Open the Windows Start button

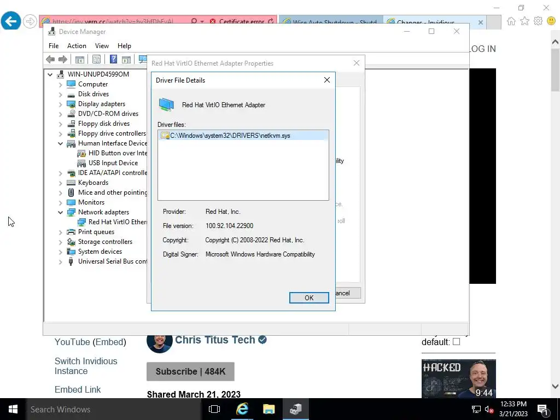13,409
